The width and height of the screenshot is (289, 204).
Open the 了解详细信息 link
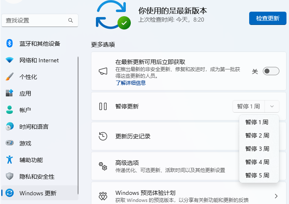coord(131,83)
